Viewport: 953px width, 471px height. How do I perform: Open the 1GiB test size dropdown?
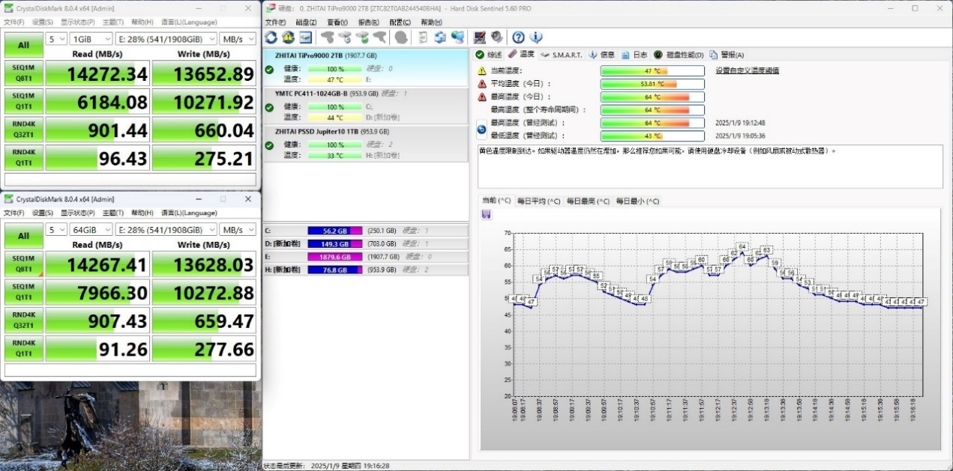(91, 39)
